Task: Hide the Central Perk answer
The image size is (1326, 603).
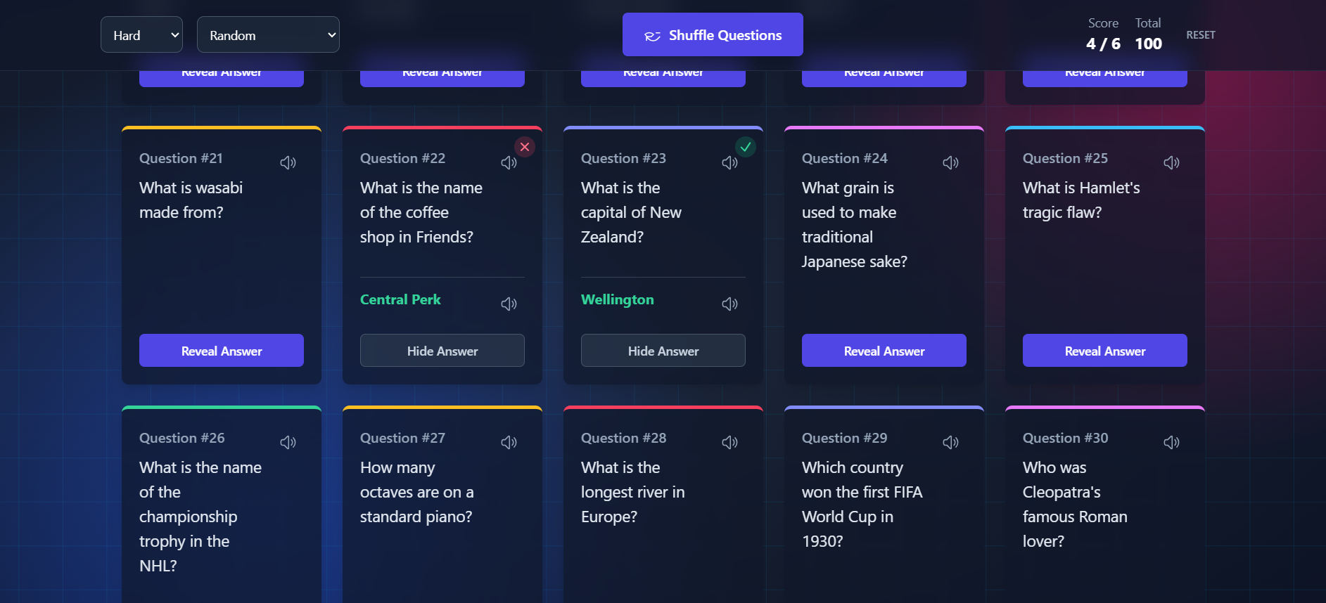Action: [442, 351]
